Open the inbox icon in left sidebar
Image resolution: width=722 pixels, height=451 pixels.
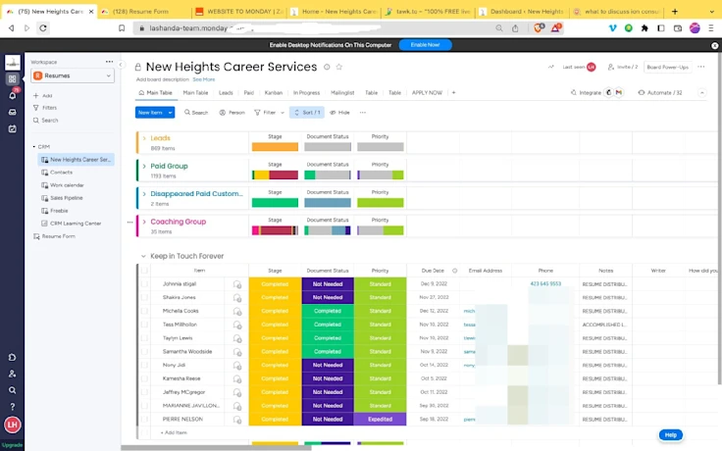13,112
